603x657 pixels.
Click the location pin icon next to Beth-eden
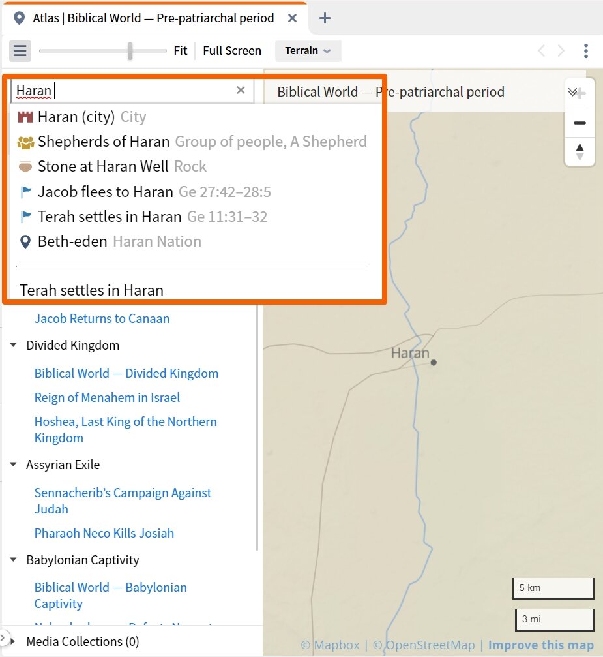[x=25, y=241]
